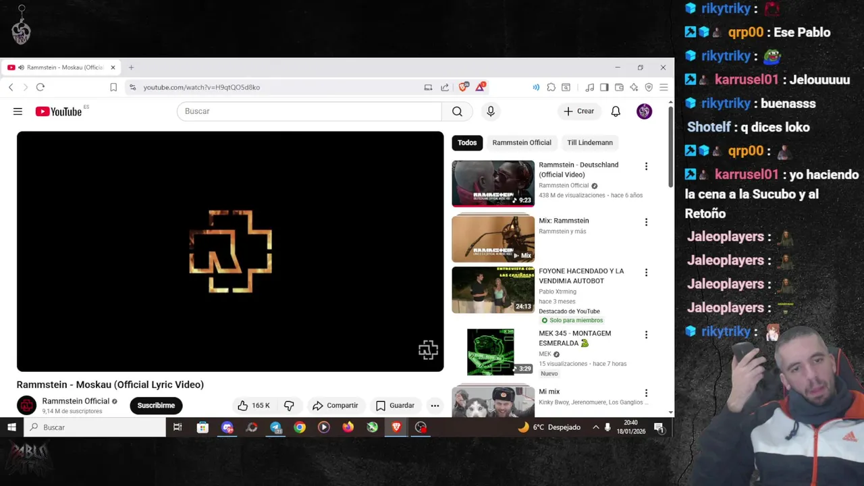Image resolution: width=864 pixels, height=486 pixels.
Task: Open more actions ellipsis under video
Action: [x=435, y=406]
